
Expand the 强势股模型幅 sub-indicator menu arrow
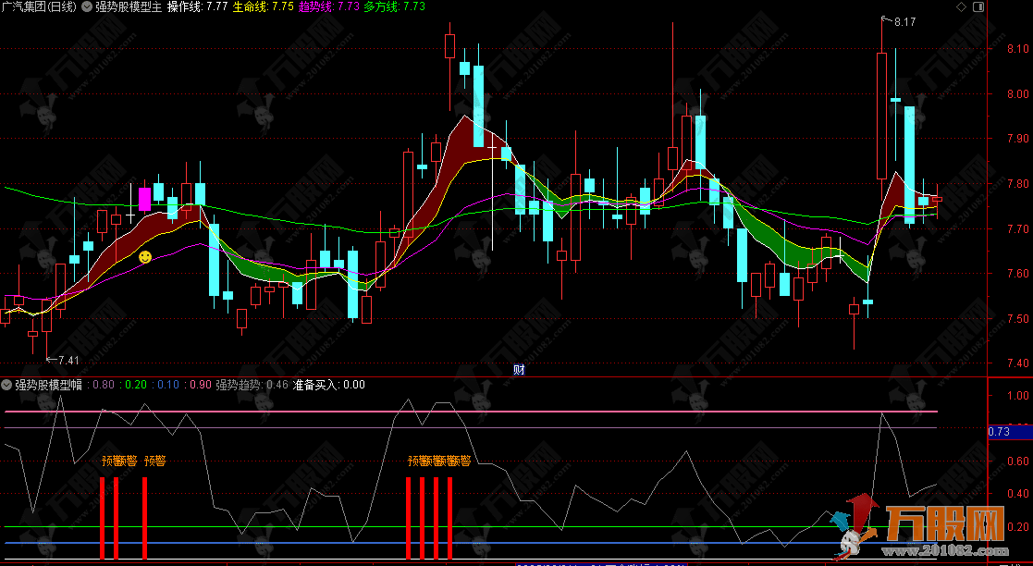pos(6,385)
